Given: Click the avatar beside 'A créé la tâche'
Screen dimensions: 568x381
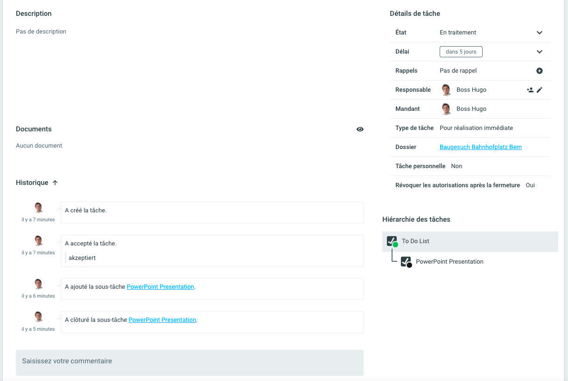Looking at the screenshot, I should pos(38,208).
